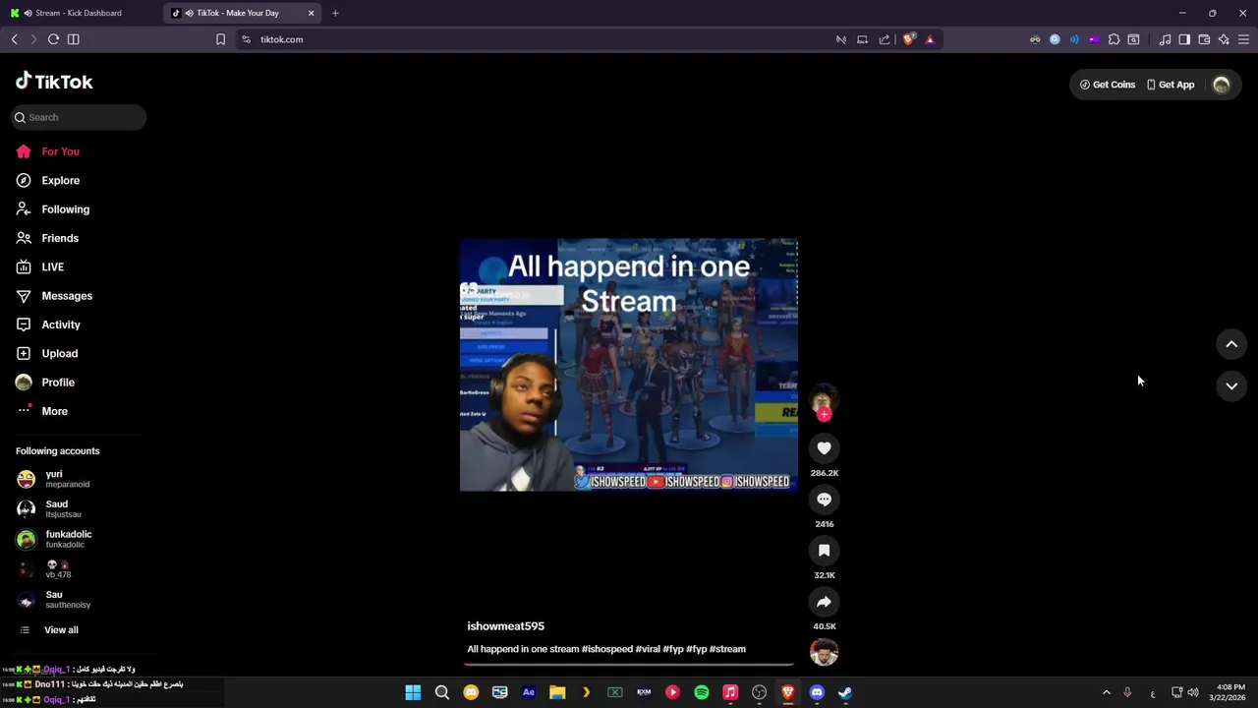Image resolution: width=1258 pixels, height=708 pixels.
Task: Bookmark this page in address bar
Action: pos(220,39)
